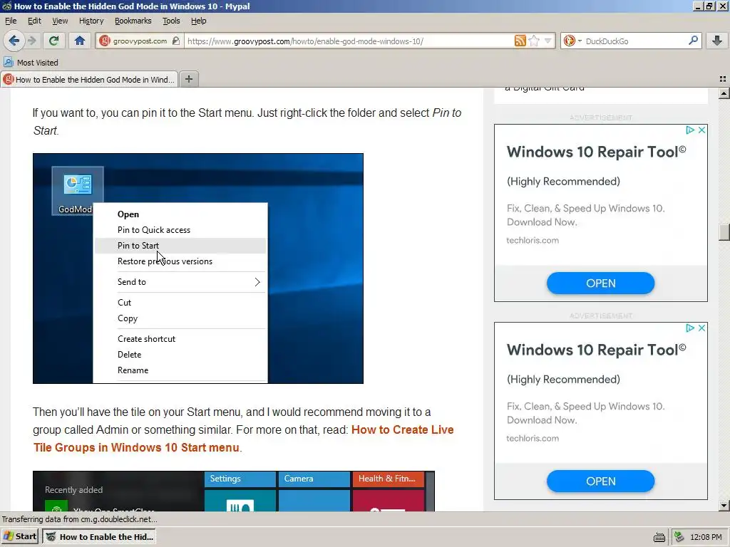The height and width of the screenshot is (547, 730).
Task: Click the search magnifier icon
Action: click(x=693, y=41)
